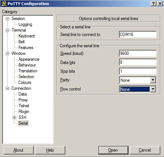The height and width of the screenshot is (157, 164).
Task: Click the 'Stop bits' label
Action: pos(67,71)
